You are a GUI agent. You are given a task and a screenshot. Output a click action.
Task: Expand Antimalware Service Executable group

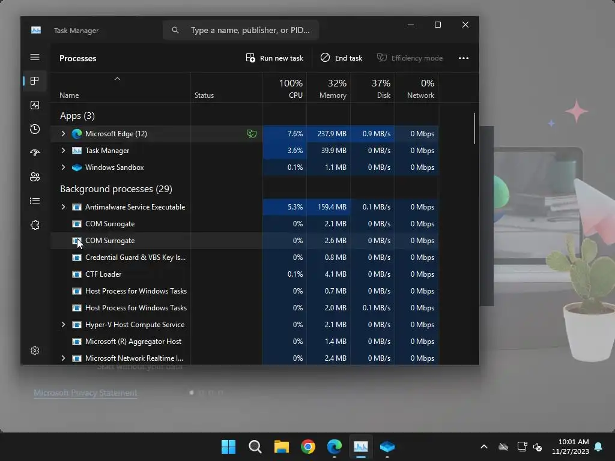[x=63, y=207]
